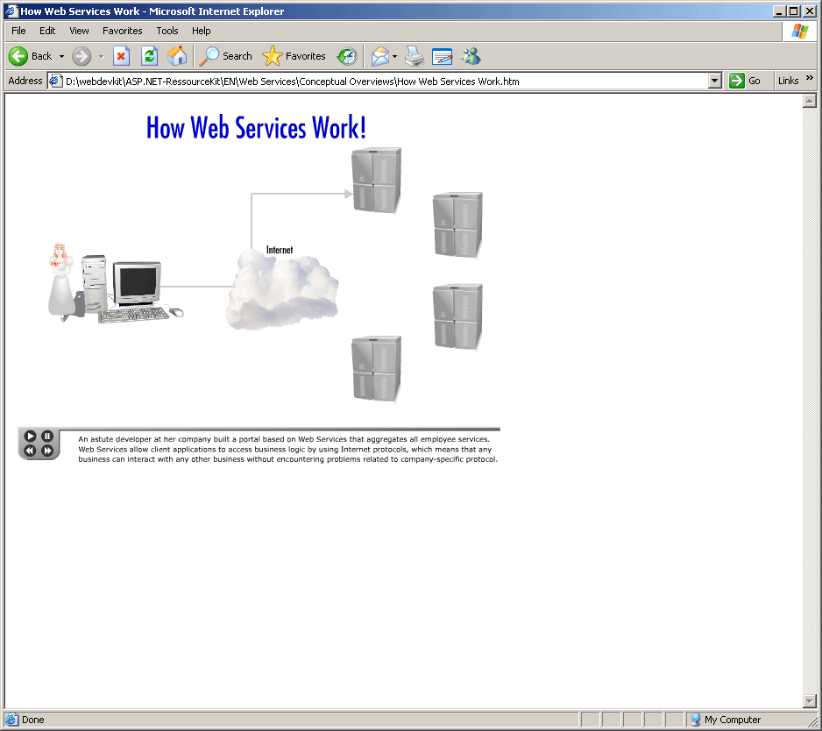
Task: Click the Edit page icon
Action: click(442, 56)
